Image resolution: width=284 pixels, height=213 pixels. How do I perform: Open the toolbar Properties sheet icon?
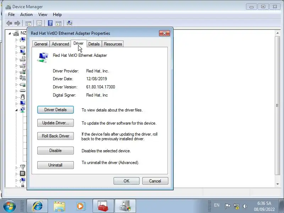39,23
